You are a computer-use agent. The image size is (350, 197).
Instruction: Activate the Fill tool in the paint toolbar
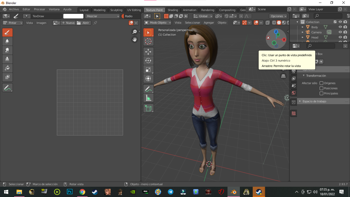click(x=7, y=68)
